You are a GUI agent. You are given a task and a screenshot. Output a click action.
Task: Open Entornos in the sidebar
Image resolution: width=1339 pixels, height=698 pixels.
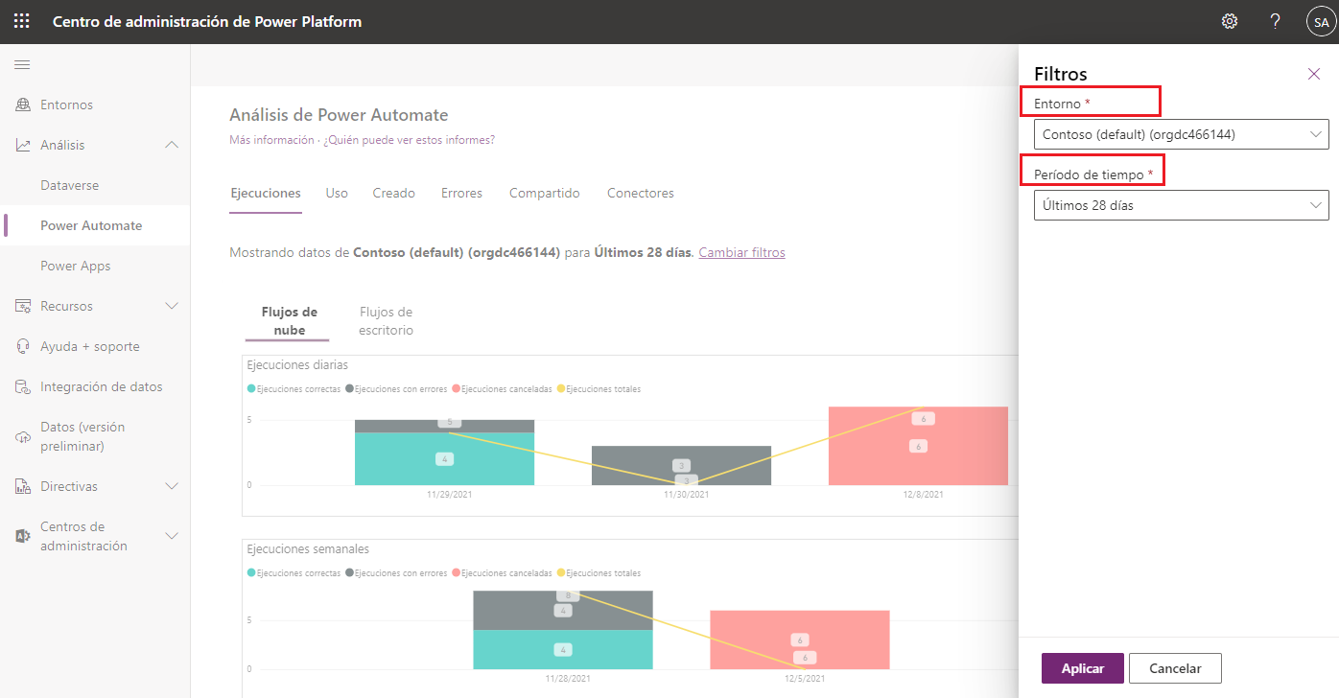click(x=95, y=105)
